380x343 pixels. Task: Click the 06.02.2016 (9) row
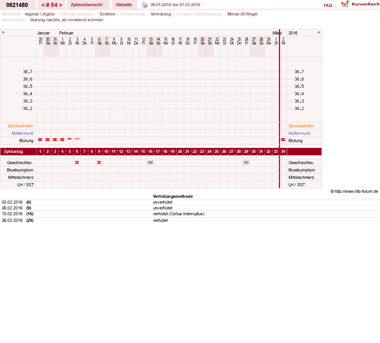click(x=190, y=208)
